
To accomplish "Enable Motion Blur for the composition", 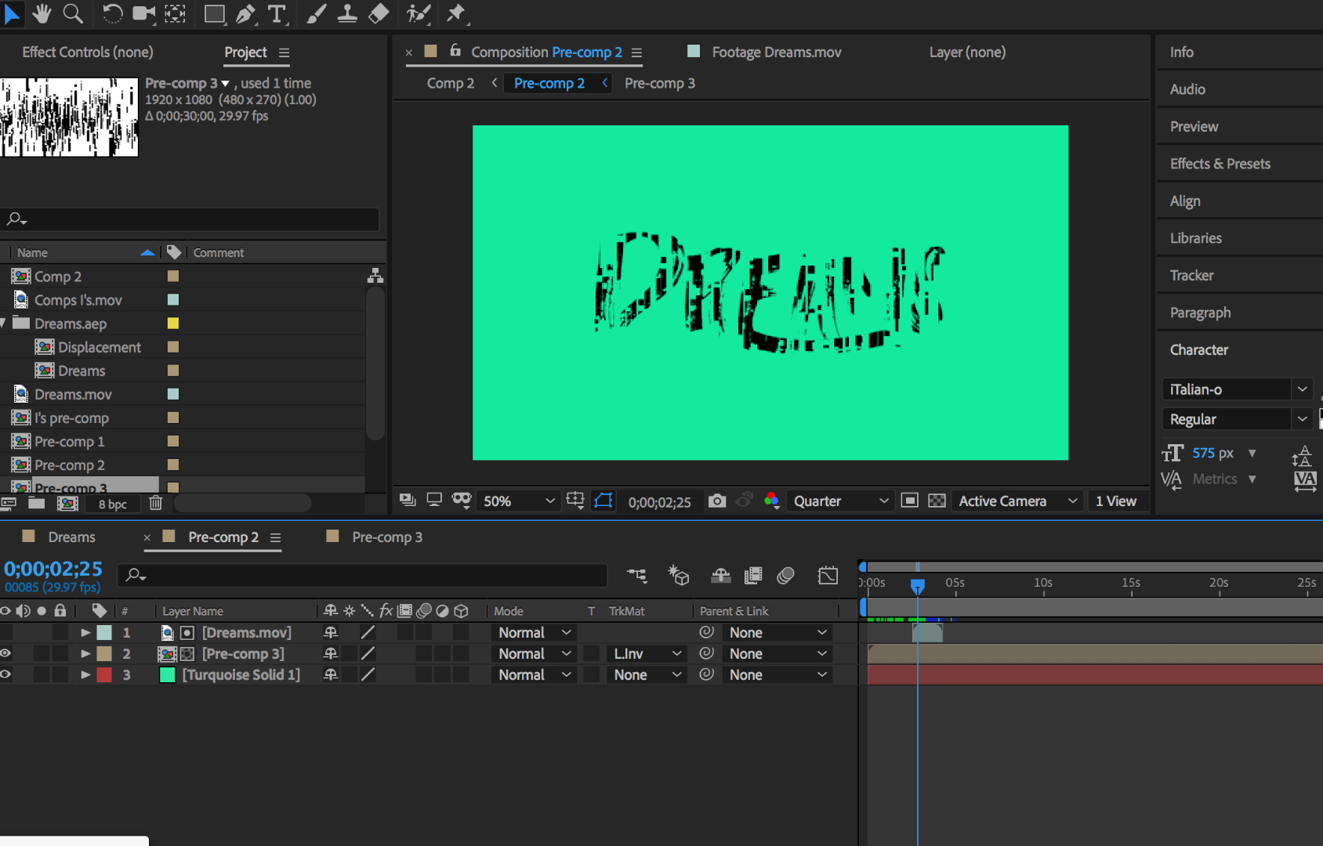I will [785, 576].
